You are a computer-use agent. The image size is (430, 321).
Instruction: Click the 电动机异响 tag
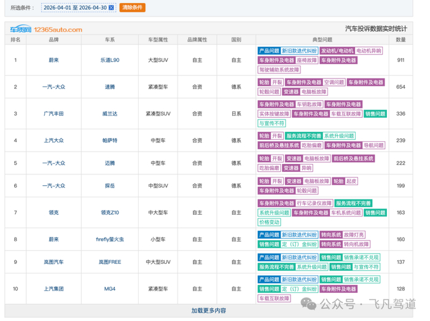(x=369, y=51)
